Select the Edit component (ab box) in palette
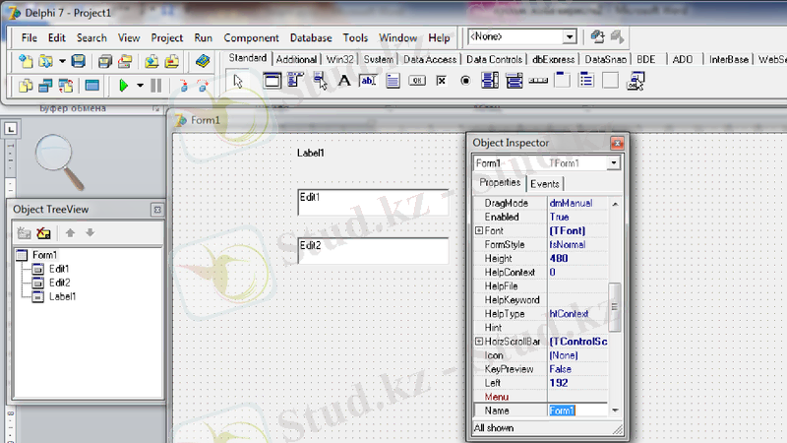This screenshot has height=443, width=787. point(369,82)
